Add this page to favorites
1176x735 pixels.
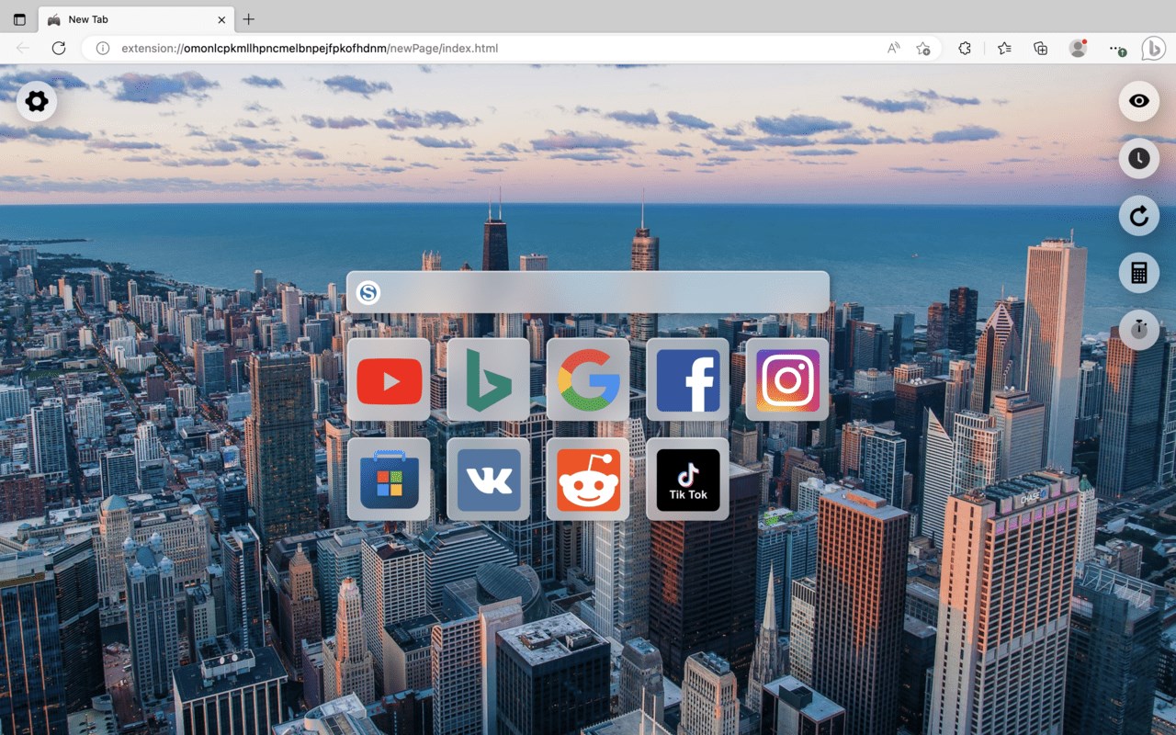[x=923, y=48]
